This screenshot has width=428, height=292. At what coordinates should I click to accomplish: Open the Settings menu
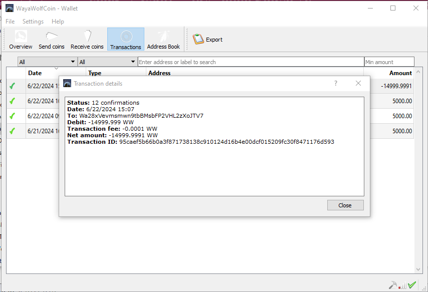tap(33, 22)
